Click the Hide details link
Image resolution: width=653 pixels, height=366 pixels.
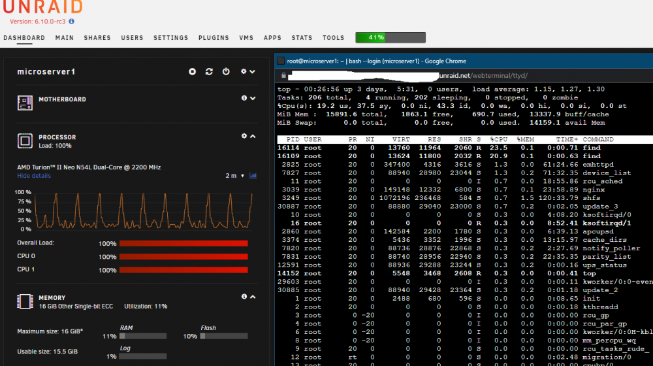pyautogui.click(x=34, y=176)
